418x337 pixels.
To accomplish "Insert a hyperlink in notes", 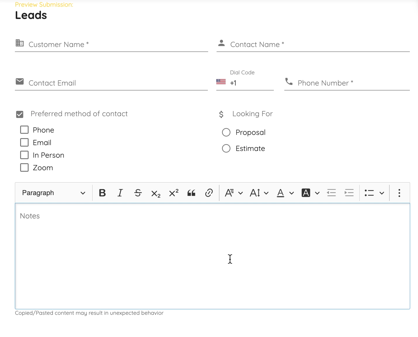I will [209, 193].
